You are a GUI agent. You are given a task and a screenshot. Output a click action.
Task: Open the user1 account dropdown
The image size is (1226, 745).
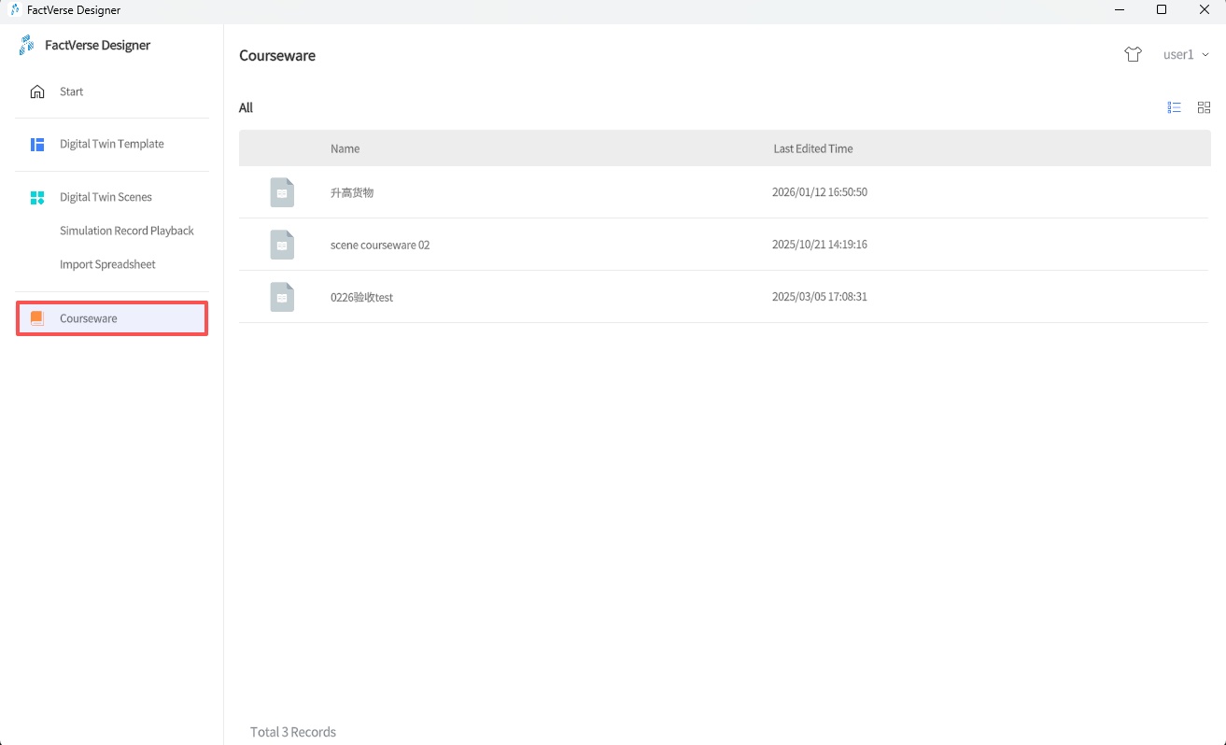[x=1178, y=55]
